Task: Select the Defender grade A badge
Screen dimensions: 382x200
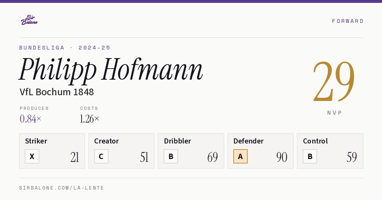Action: 240,156
